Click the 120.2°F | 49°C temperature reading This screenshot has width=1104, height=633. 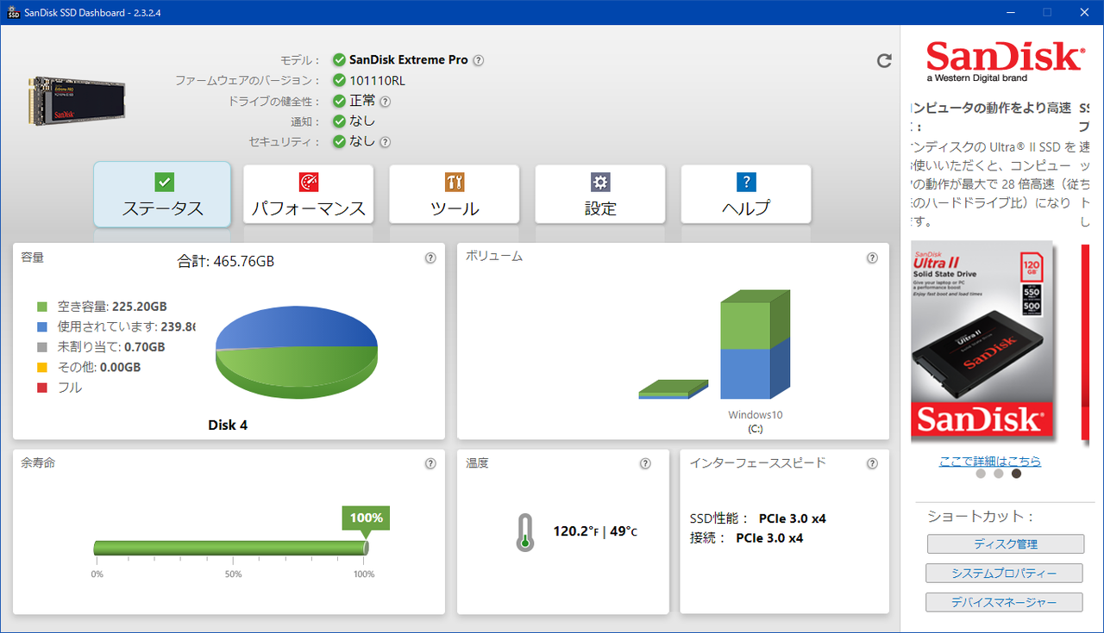[x=595, y=531]
